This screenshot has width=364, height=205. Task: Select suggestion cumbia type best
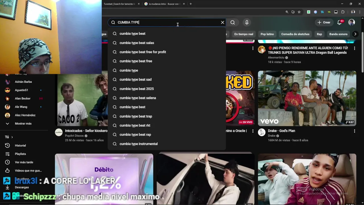point(167,107)
